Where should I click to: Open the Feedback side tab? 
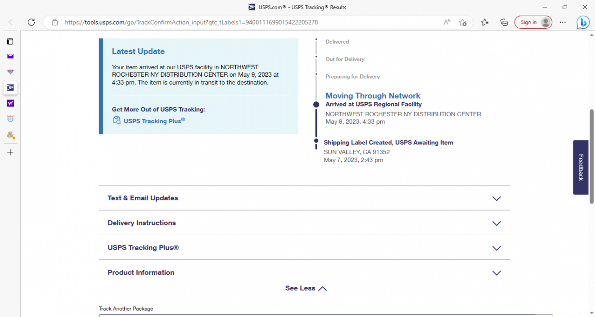point(581,167)
